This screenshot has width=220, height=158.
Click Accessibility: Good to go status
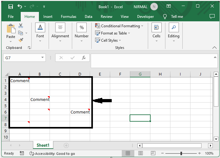click(52, 154)
